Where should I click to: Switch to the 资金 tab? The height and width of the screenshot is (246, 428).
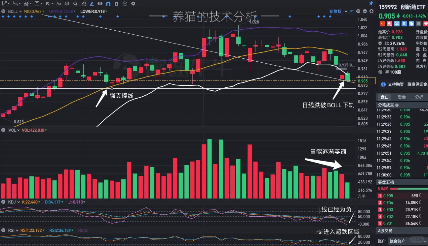[x=402, y=97]
